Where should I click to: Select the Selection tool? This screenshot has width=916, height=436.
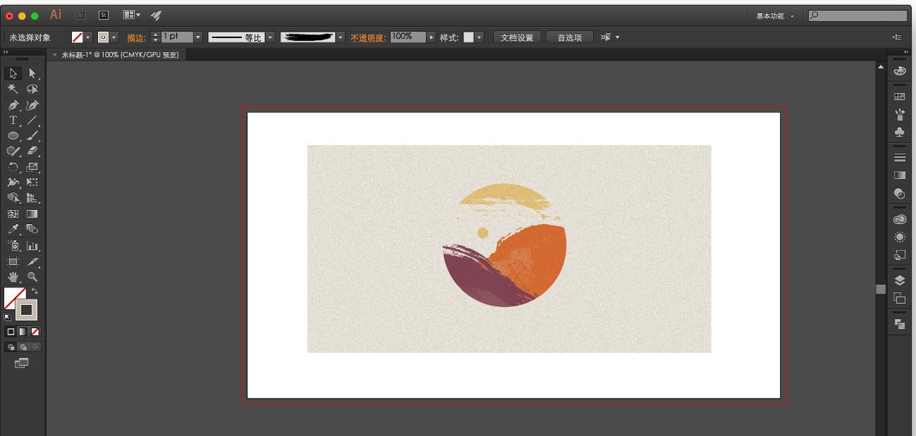(13, 73)
